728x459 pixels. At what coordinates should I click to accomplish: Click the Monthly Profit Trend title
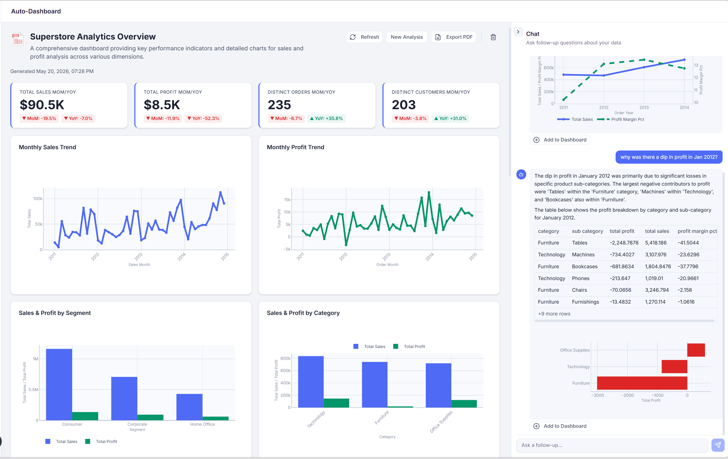pos(295,147)
